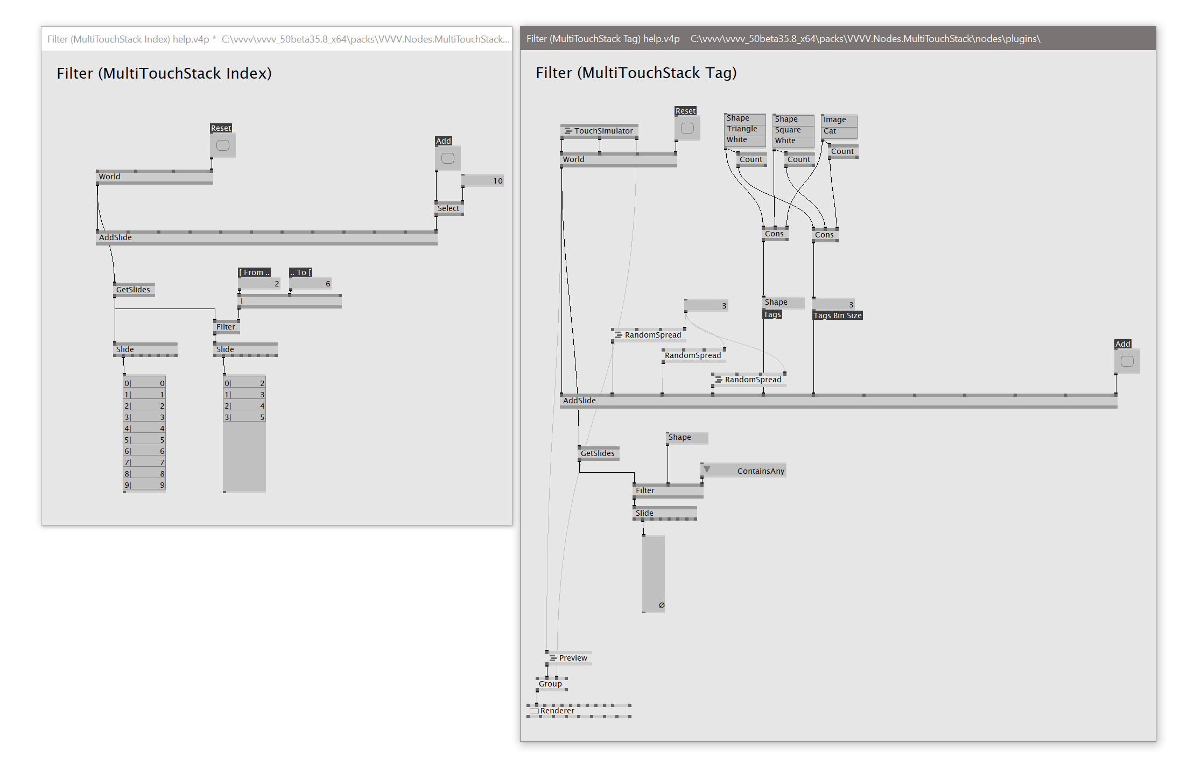This screenshot has width=1187, height=771.
Task: Click the '[ From ..' label
Action: click(x=255, y=272)
